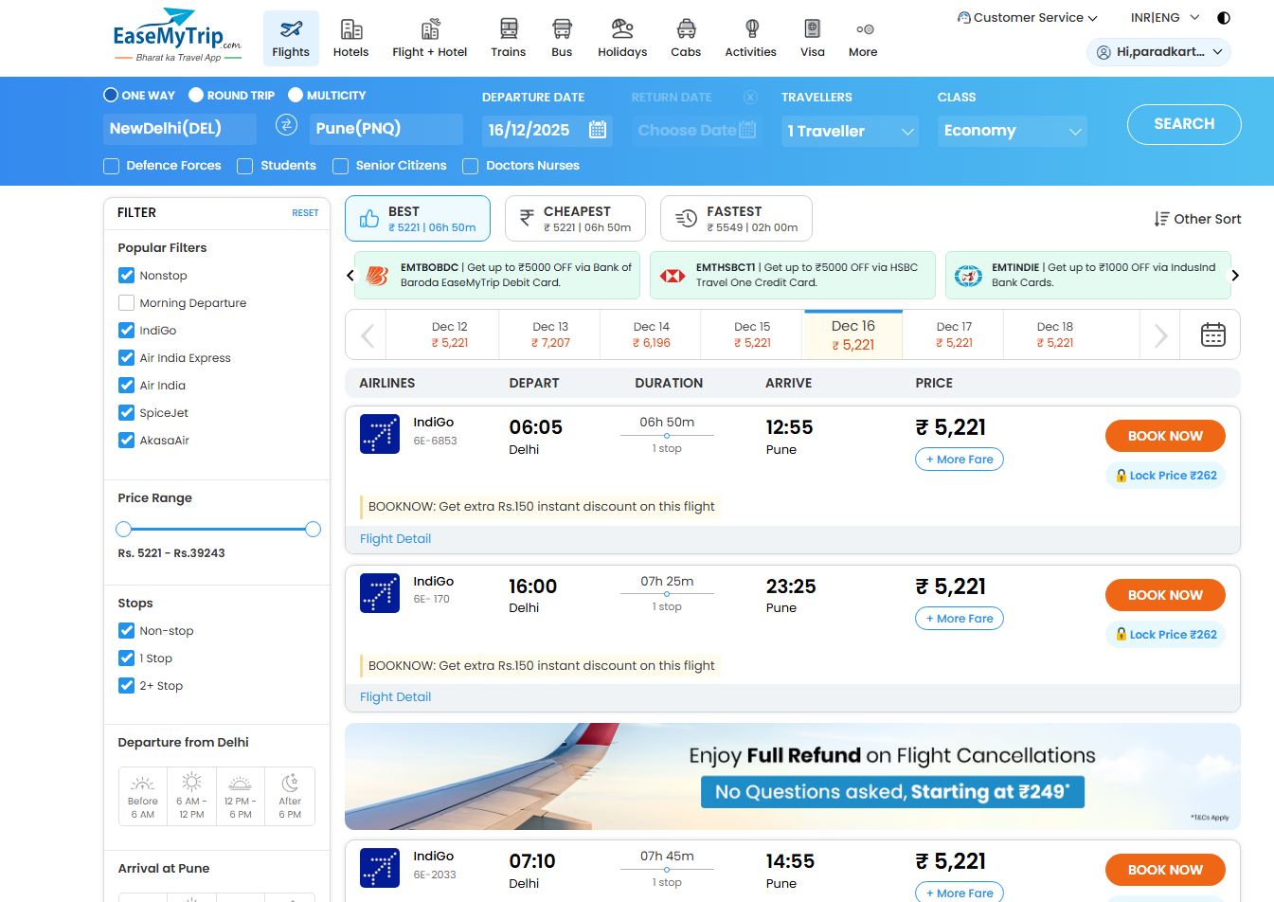Screen dimensions: 1274x902
Task: Enable the Senior Citizens checkbox
Action: click(x=339, y=166)
